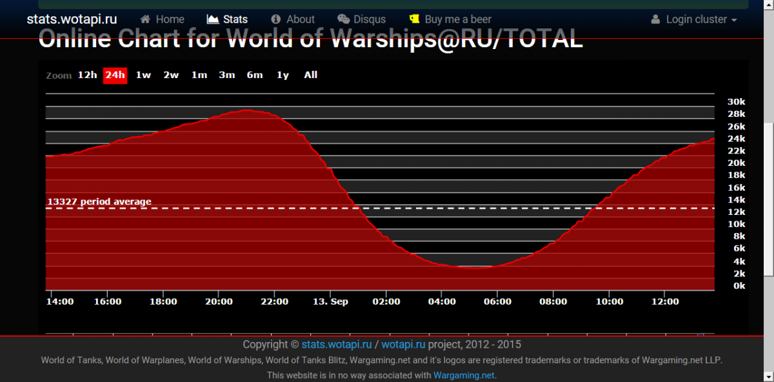Switch chart zoom to 1w
774x382 pixels.
143,75
